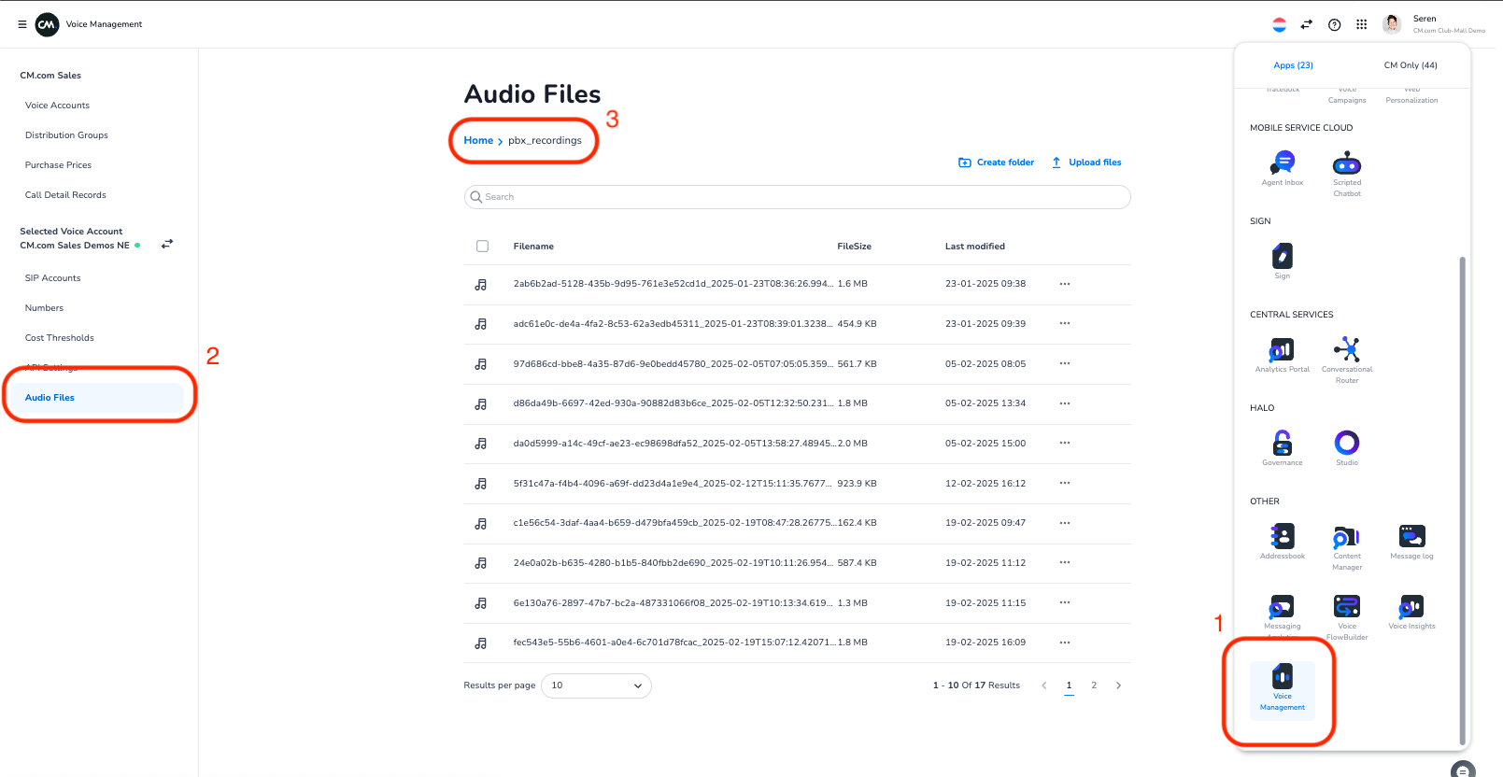
Task: Launch the Scripted Chatbot app
Action: (1346, 164)
